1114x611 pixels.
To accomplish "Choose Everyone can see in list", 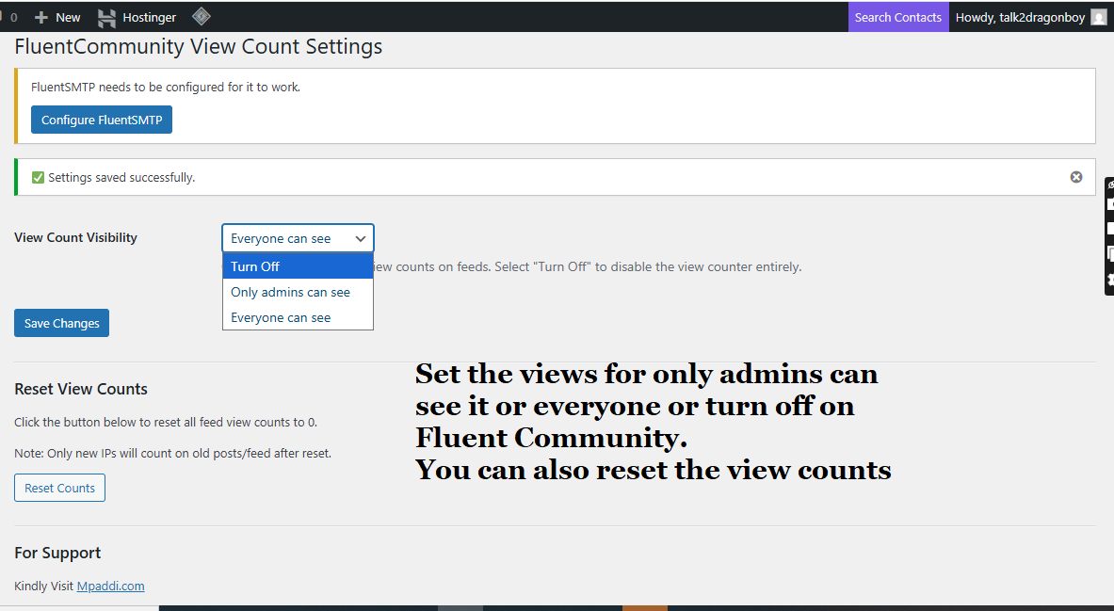I will tap(298, 317).
